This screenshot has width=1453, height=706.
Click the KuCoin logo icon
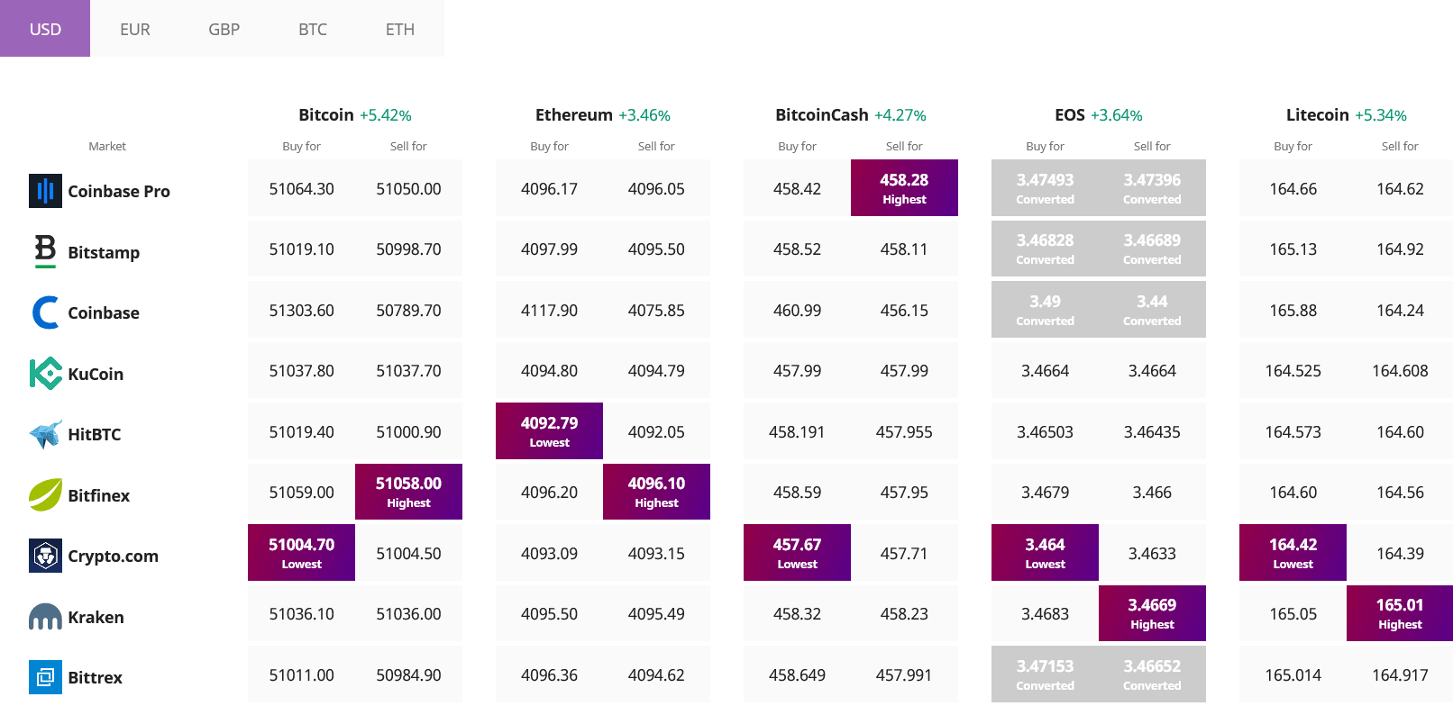45,374
